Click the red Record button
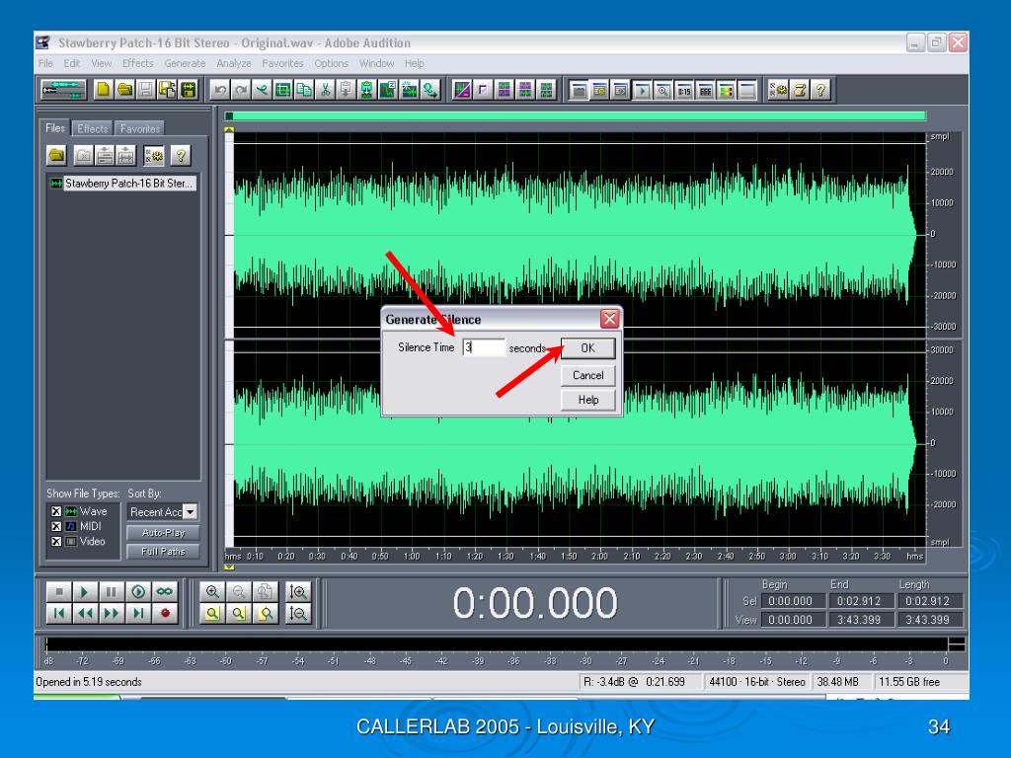Image resolution: width=1011 pixels, height=758 pixels. click(x=165, y=613)
